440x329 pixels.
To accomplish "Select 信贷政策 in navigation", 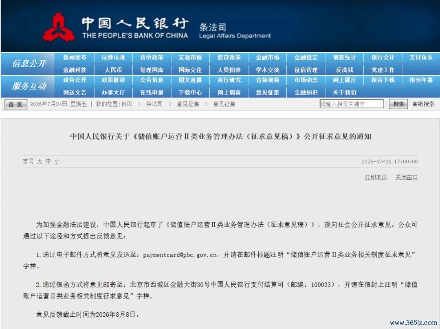I will click(229, 57).
